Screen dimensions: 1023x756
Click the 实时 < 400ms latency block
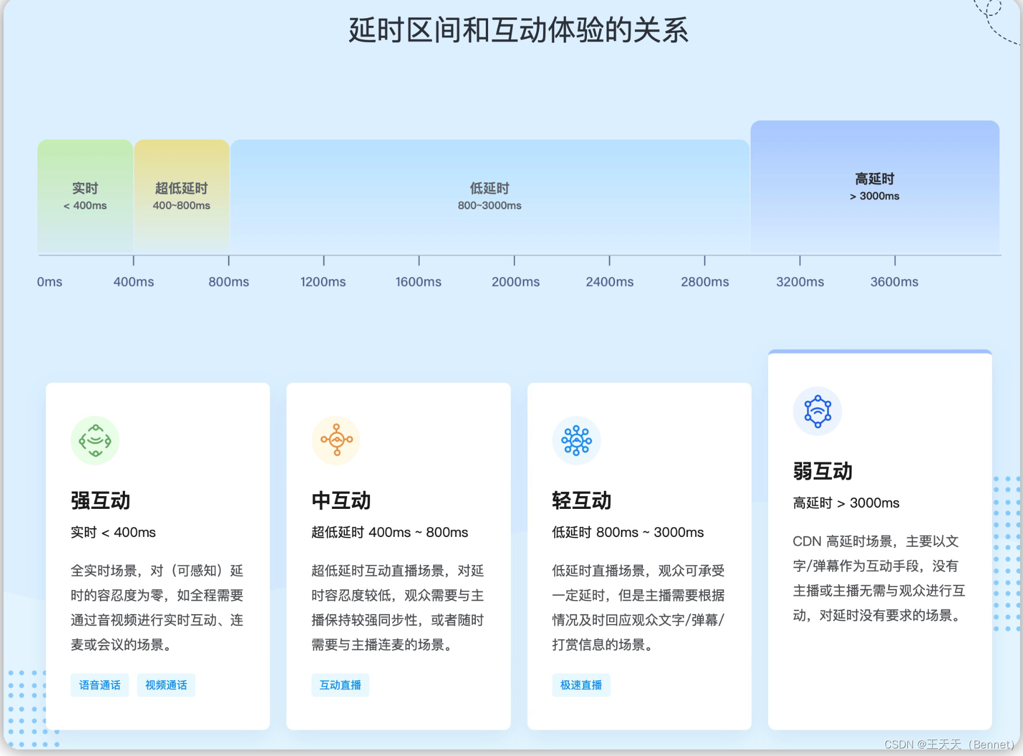click(x=85, y=196)
